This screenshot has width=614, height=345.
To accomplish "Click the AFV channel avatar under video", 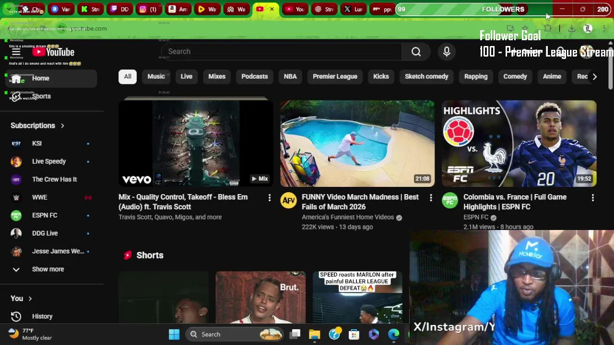I will coord(288,201).
